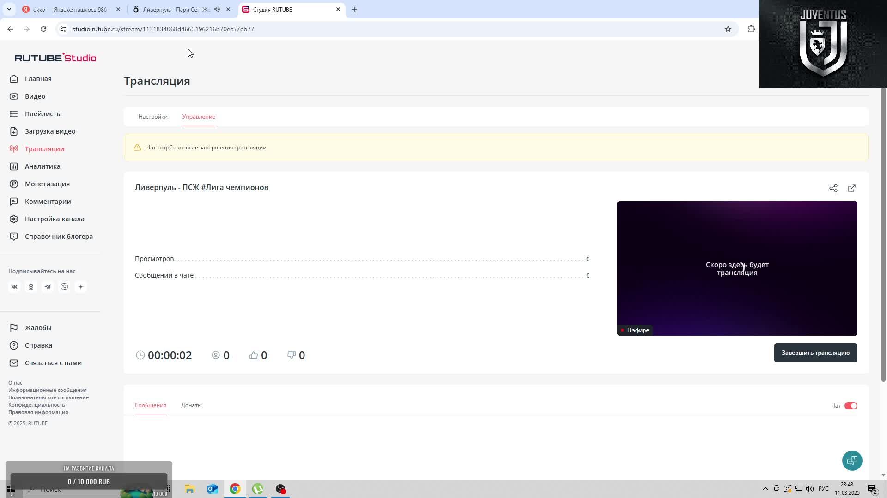887x498 pixels.
Task: Switch to the Настройки tab
Action: pyautogui.click(x=153, y=117)
